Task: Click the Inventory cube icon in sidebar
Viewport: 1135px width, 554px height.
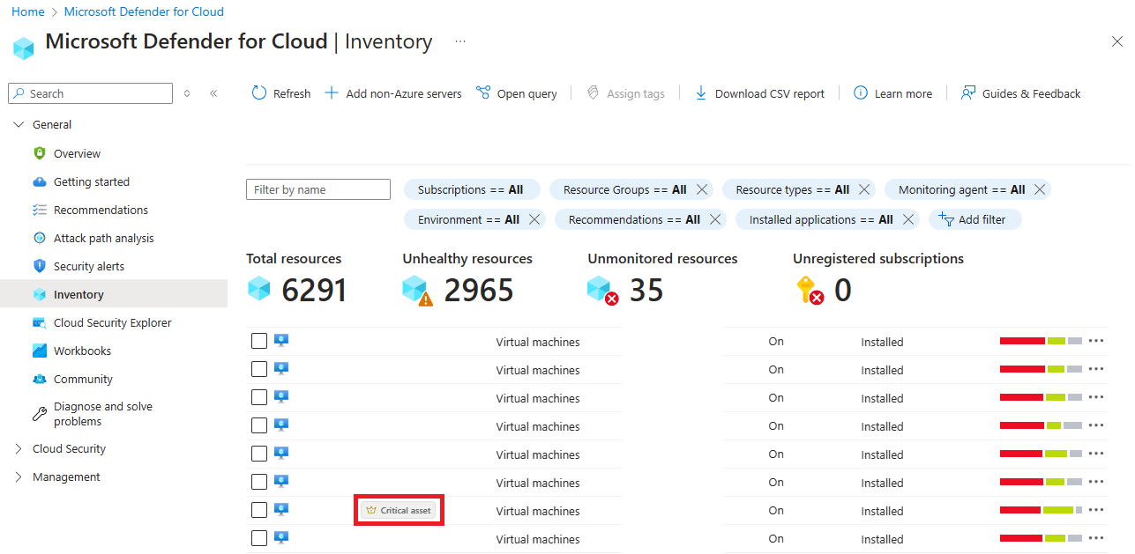Action: tap(40, 294)
